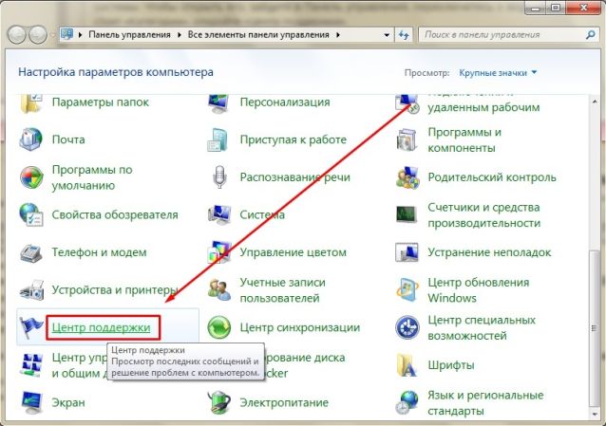This screenshot has height=426, width=606.
Task: Click the Шрифты folder icon
Action: [408, 365]
